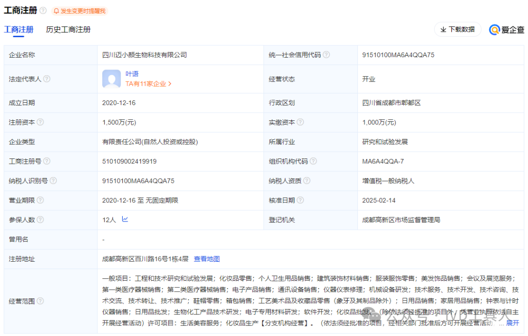Image resolution: width=528 pixels, height=336 pixels.
Task: Click insured count 12人
Action: coord(109,220)
